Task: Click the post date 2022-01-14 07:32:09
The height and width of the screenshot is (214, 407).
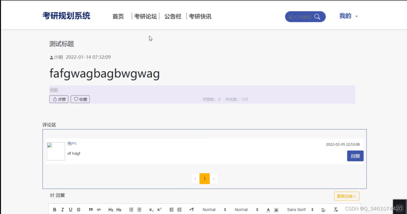Action: [88, 57]
